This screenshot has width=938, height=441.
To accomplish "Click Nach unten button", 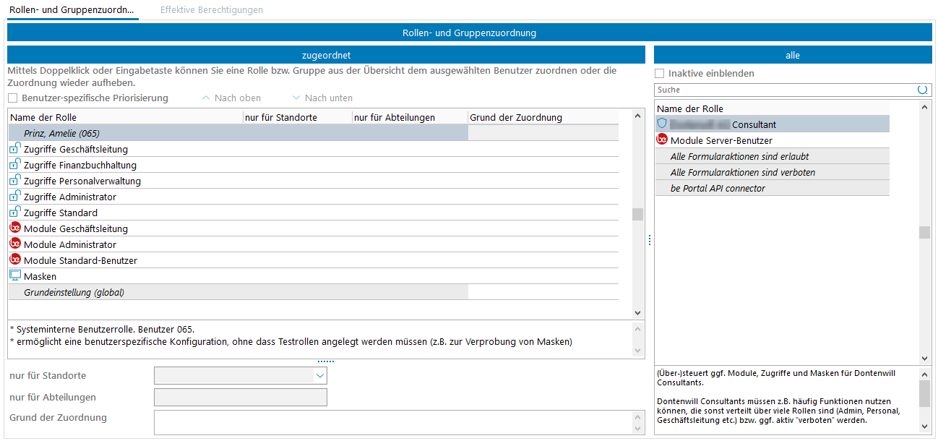I will pyautogui.click(x=322, y=98).
